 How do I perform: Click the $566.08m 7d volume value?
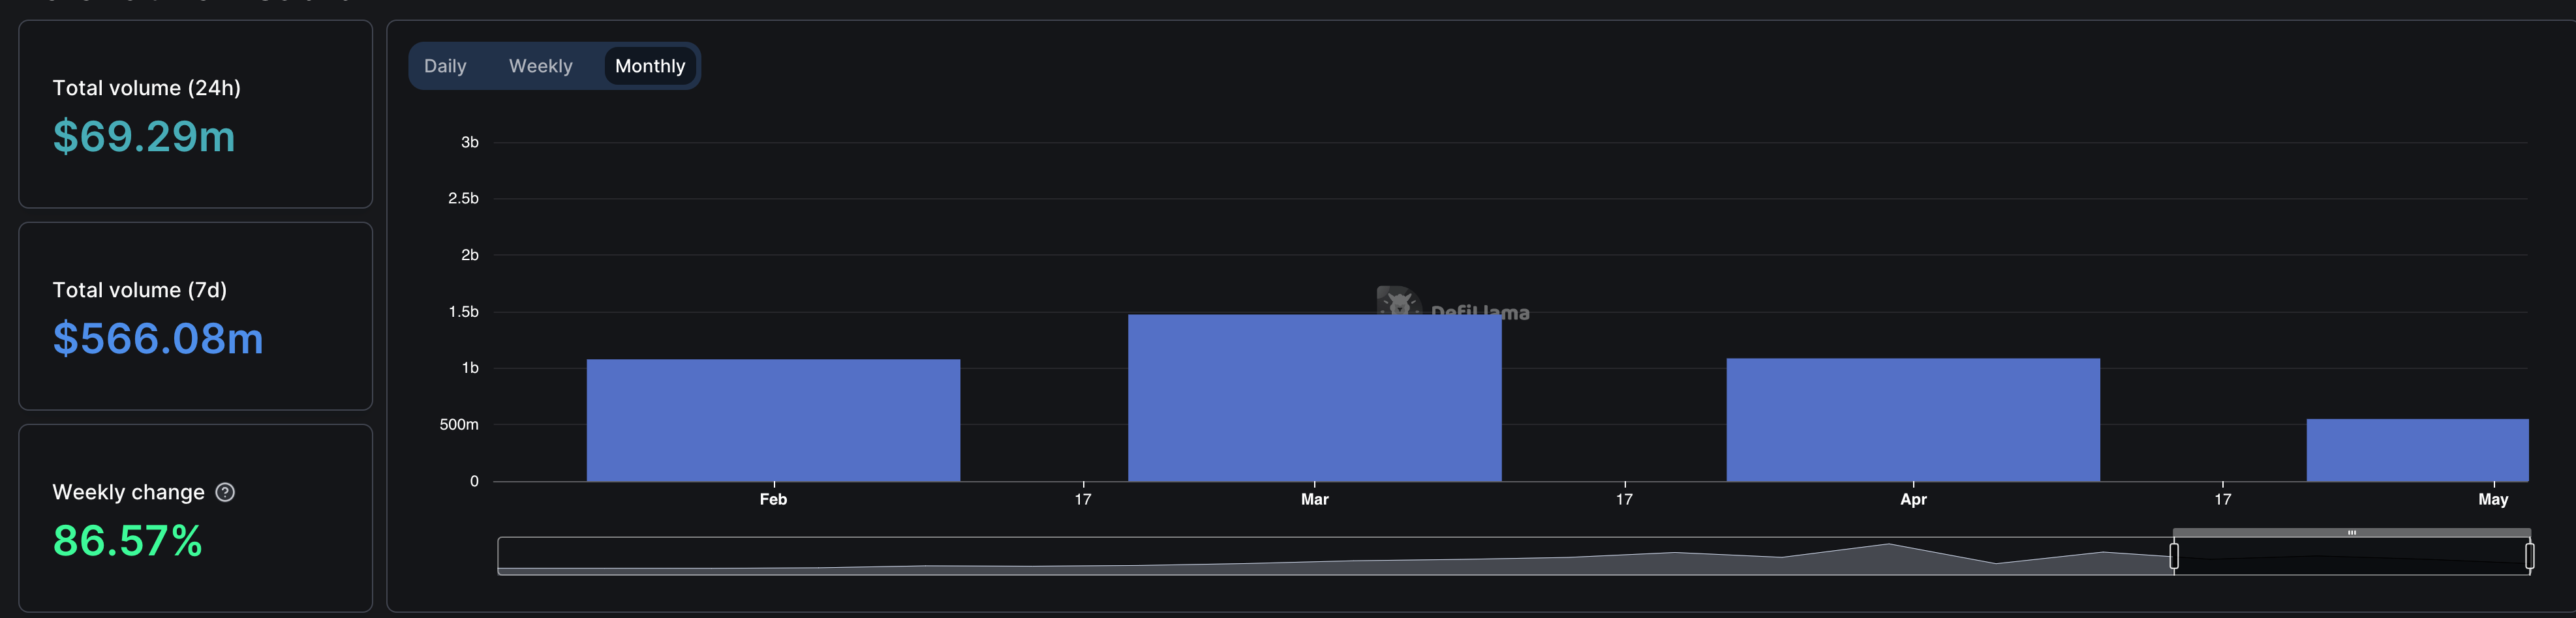pyautogui.click(x=158, y=338)
